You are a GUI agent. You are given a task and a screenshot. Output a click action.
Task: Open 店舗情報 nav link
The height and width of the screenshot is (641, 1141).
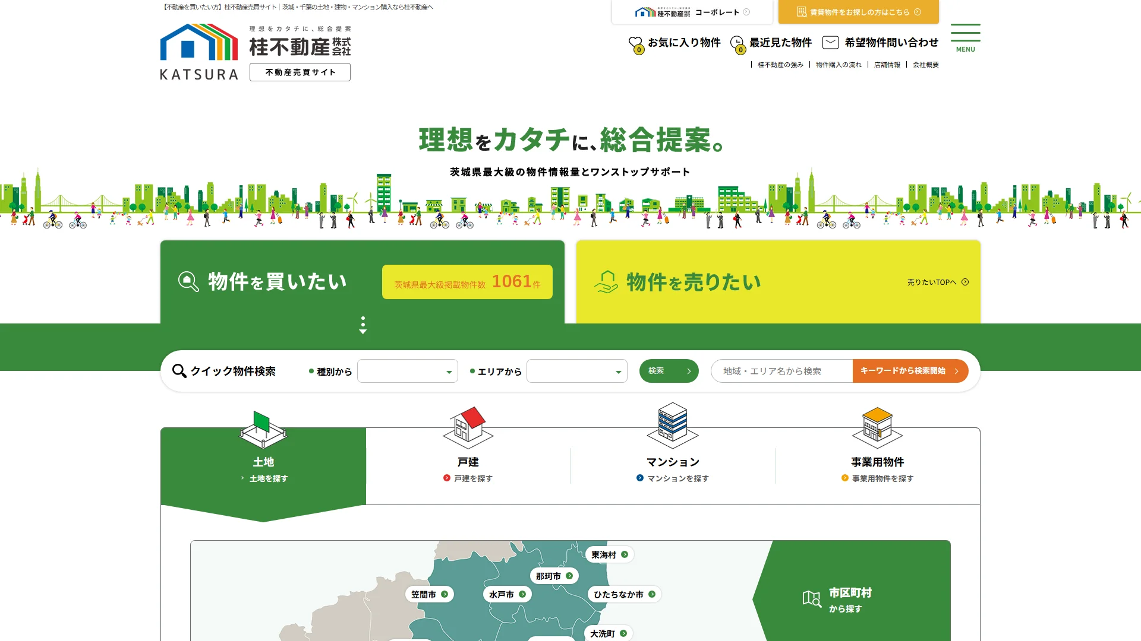pos(887,65)
